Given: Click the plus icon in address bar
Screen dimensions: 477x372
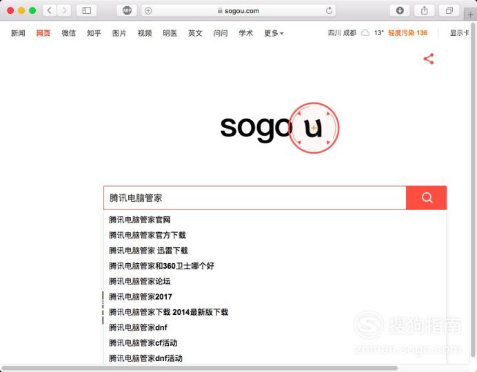Looking at the screenshot, I should [x=148, y=11].
